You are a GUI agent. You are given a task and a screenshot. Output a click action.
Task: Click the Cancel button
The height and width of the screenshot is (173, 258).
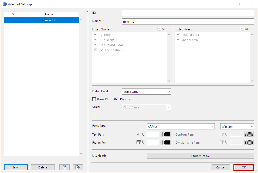(221, 167)
